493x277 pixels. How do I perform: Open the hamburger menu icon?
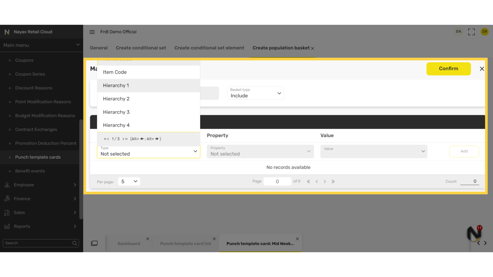(x=92, y=32)
